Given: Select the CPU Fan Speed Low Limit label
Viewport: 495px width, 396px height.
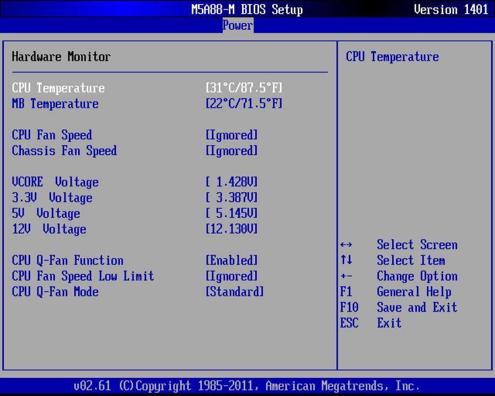Looking at the screenshot, I should (x=83, y=276).
